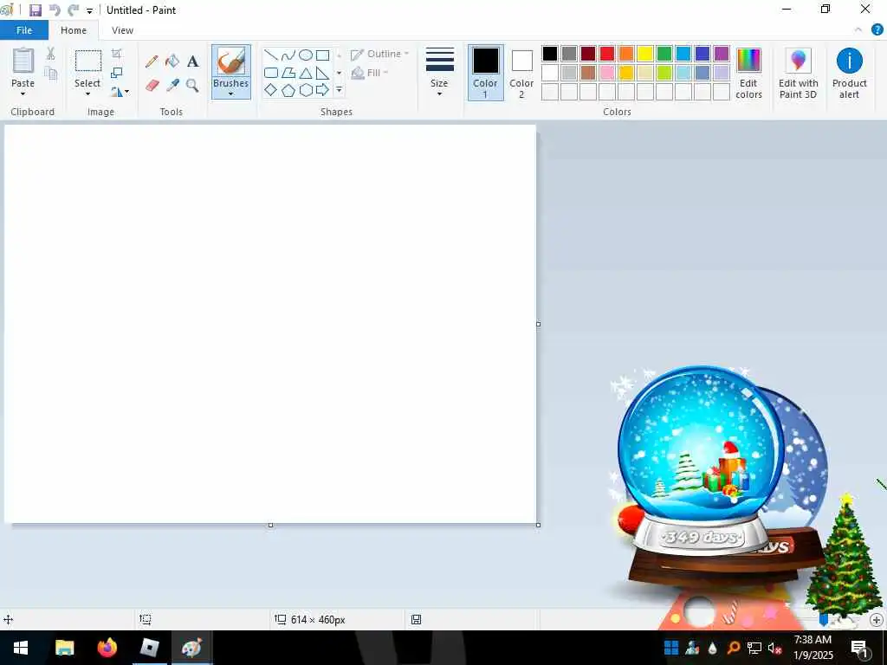Open Paint Help question mark icon
The width and height of the screenshot is (887, 665).
(x=877, y=30)
